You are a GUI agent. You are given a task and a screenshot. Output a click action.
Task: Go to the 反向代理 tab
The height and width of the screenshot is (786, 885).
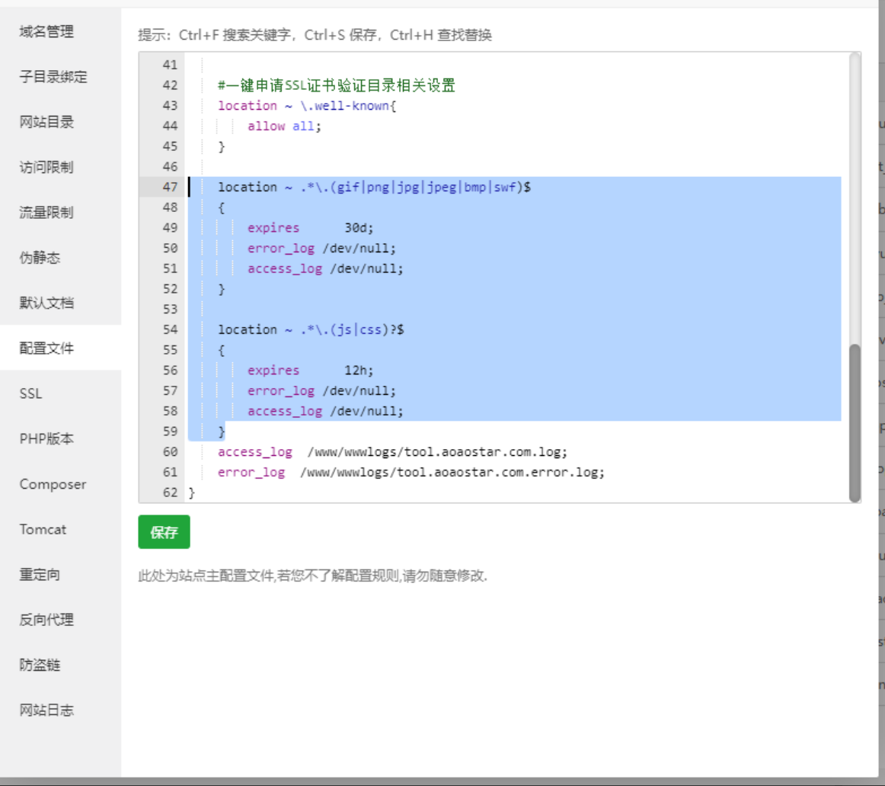[x=46, y=620]
